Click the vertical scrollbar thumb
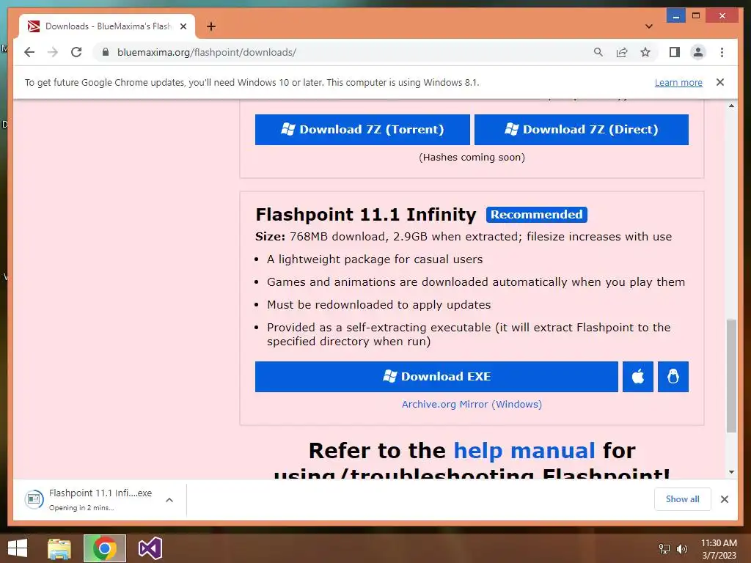The height and width of the screenshot is (563, 751). (x=731, y=376)
